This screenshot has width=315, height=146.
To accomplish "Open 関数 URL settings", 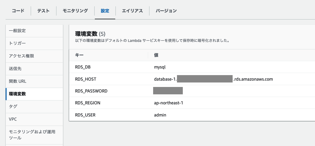I will point(18,81).
